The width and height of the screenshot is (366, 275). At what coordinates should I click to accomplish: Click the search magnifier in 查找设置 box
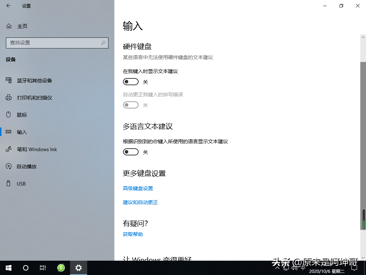click(103, 43)
